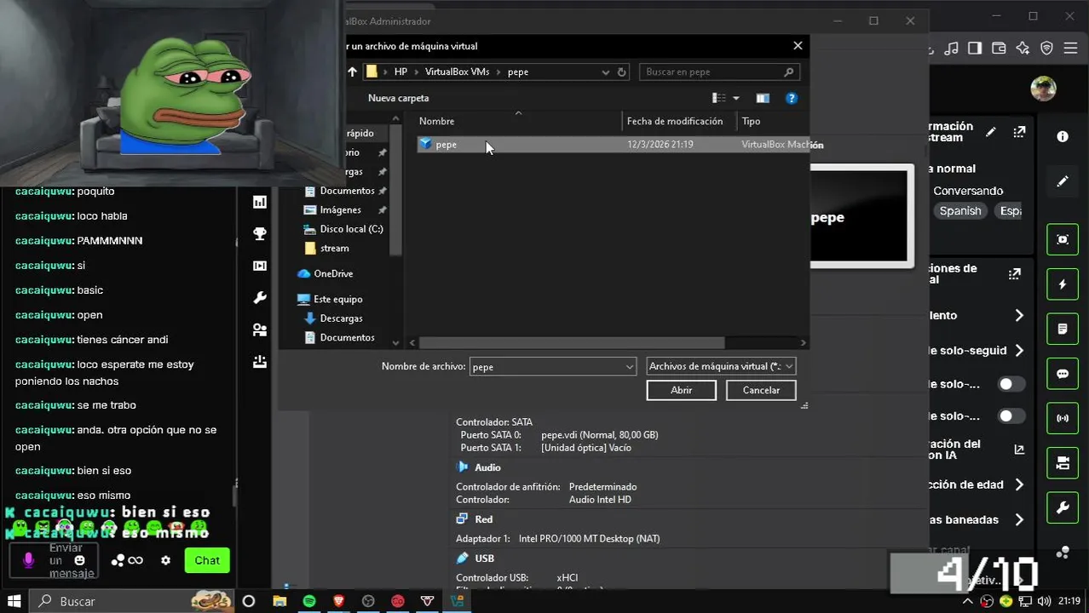The height and width of the screenshot is (613, 1089).
Task: Expand the edad restriction chevron
Action: [1019, 484]
